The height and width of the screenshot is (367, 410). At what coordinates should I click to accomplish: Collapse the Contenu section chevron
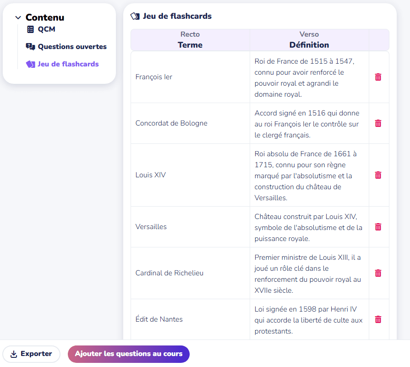click(18, 18)
